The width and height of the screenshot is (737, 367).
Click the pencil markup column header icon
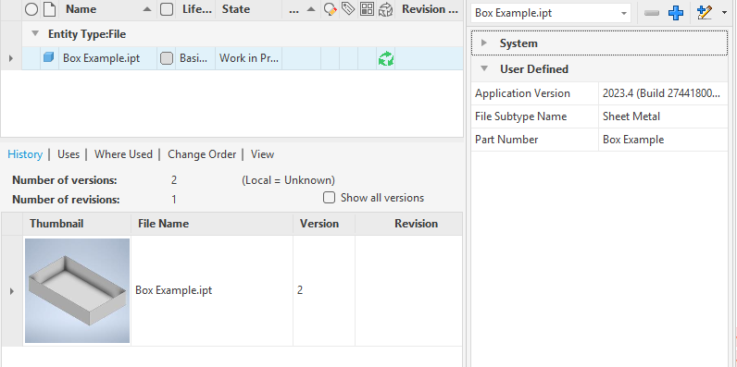331,9
